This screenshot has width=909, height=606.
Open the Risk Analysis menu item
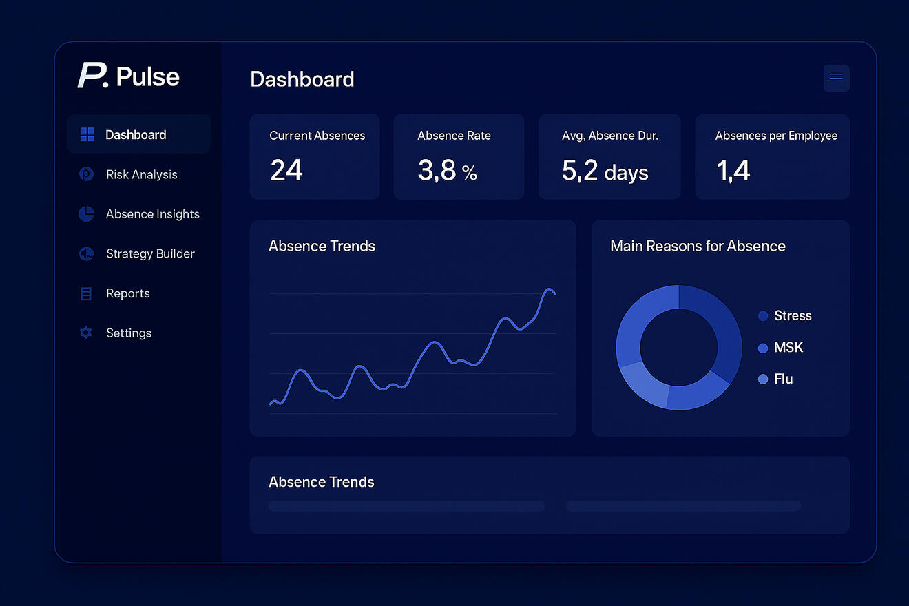coord(141,175)
